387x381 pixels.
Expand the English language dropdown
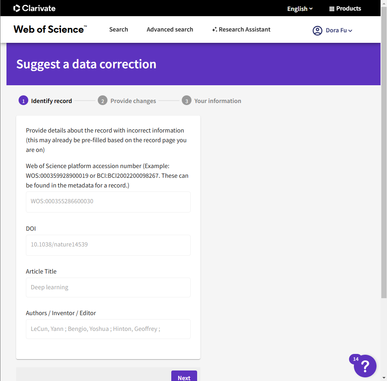[x=300, y=8]
